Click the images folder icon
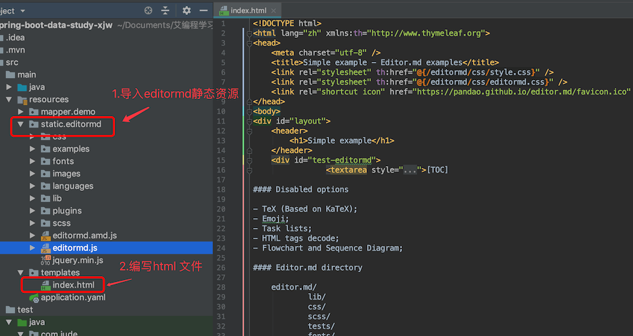The image size is (633, 336). (46, 174)
